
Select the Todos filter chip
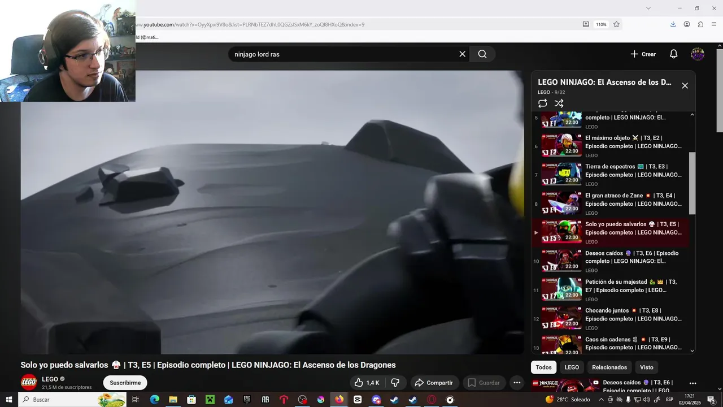[x=543, y=367]
